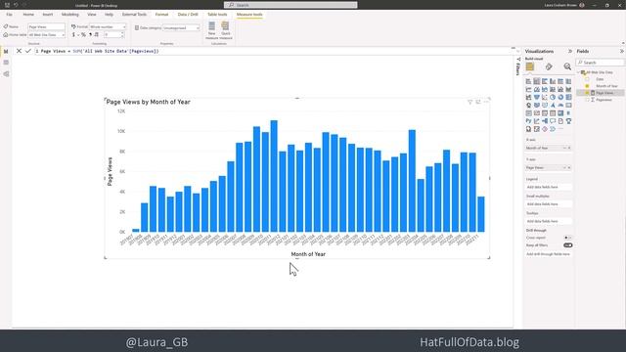Image resolution: width=626 pixels, height=352 pixels.
Task: Tick the Pageviews column checkbox
Action: click(587, 100)
